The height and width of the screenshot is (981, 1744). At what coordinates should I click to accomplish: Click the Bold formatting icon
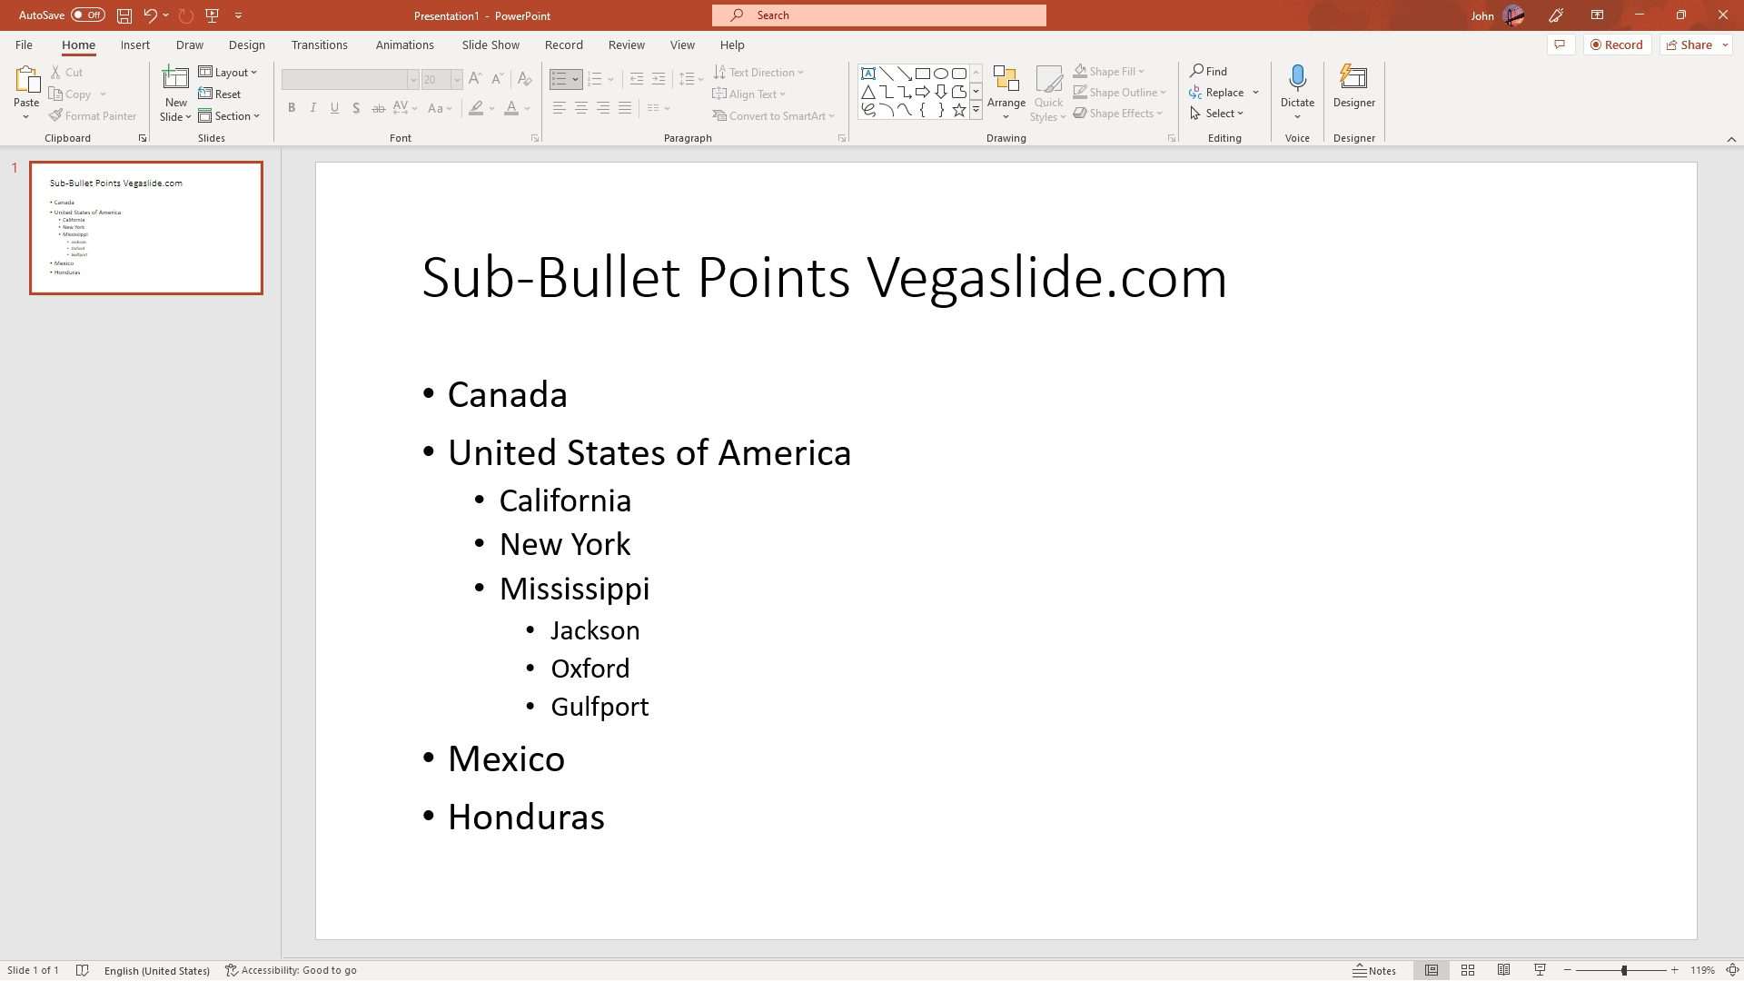click(x=291, y=109)
